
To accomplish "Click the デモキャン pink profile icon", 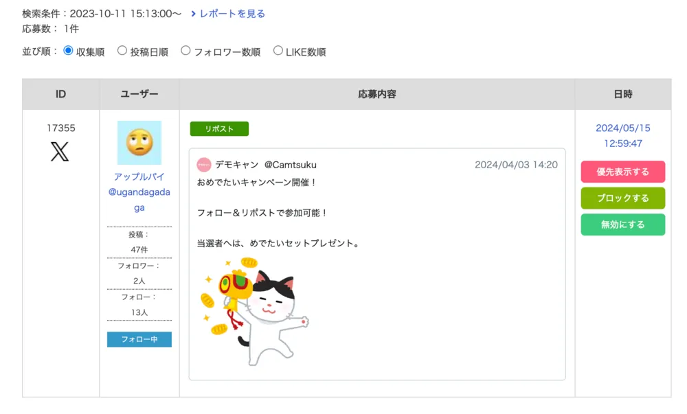I will (204, 165).
